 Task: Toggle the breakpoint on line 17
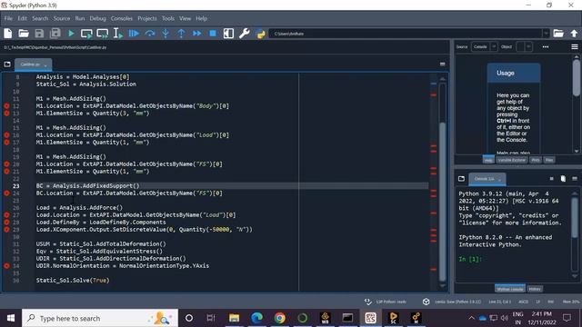point(6,143)
